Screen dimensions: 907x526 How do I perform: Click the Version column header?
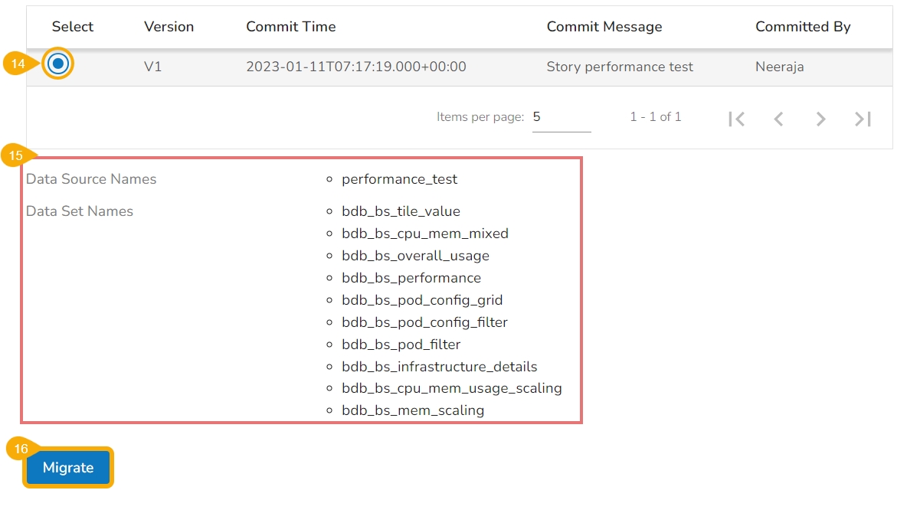point(169,27)
